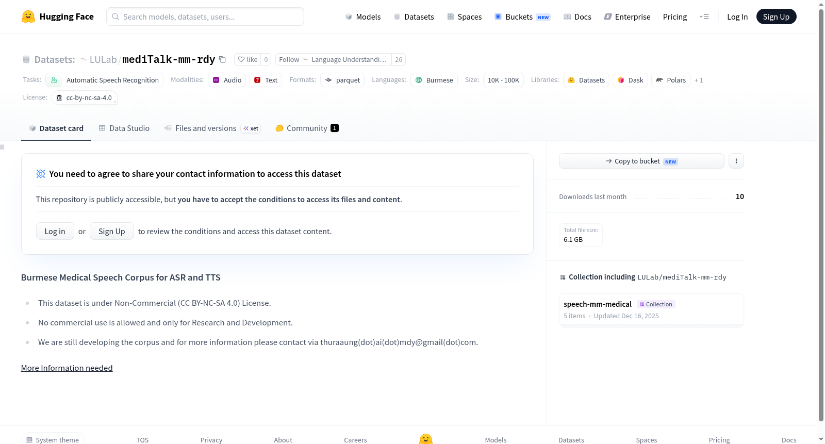Open the Datasets library tag

(586, 80)
